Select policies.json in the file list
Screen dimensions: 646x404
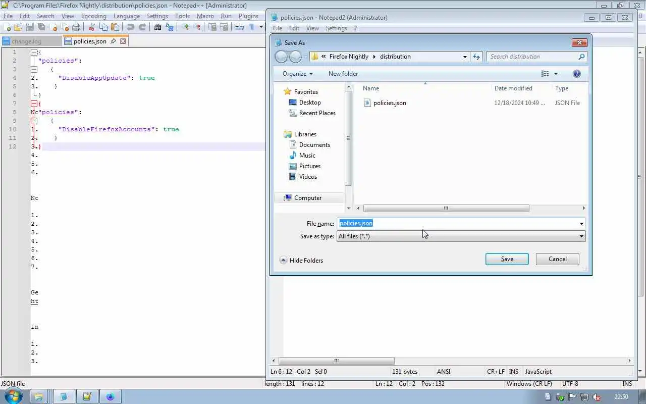(385, 103)
